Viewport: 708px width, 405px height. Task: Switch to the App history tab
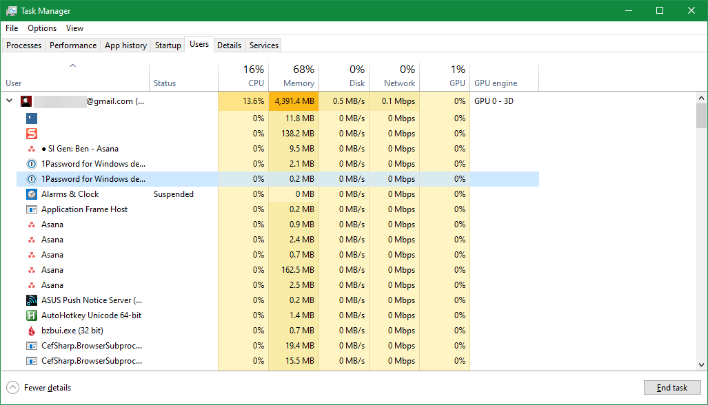125,45
